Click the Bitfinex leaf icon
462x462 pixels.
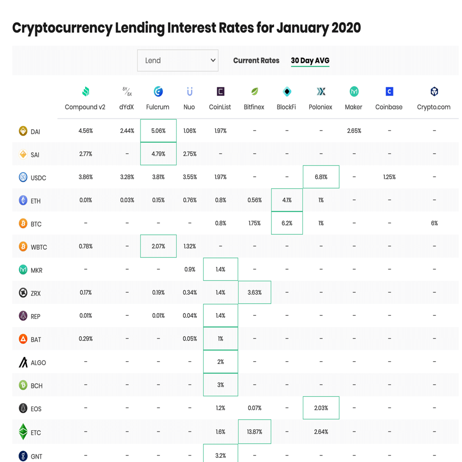click(x=254, y=91)
